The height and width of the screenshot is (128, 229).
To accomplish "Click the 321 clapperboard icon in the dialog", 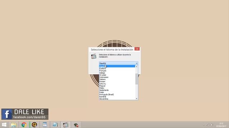I will (94, 56).
